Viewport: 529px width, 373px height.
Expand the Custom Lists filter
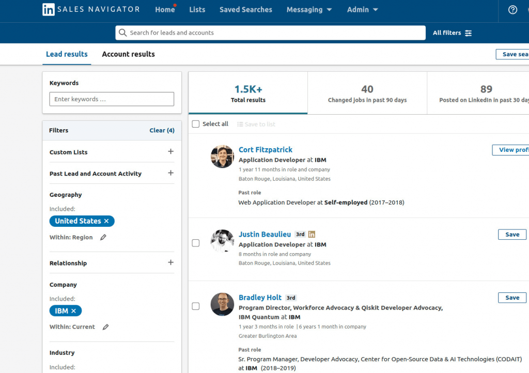coord(170,152)
